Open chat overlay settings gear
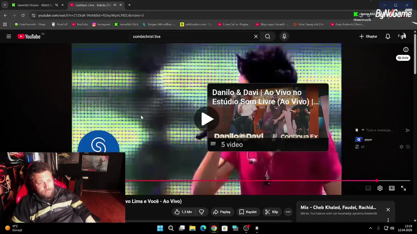The image size is (417, 234). 401,147
